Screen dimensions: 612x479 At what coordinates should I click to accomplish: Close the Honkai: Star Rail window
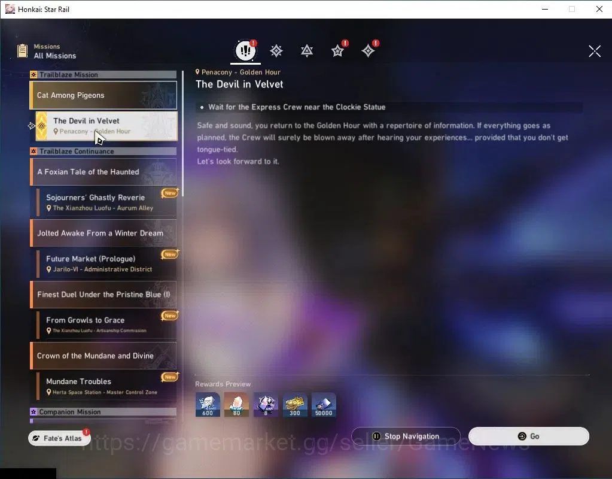click(x=599, y=9)
